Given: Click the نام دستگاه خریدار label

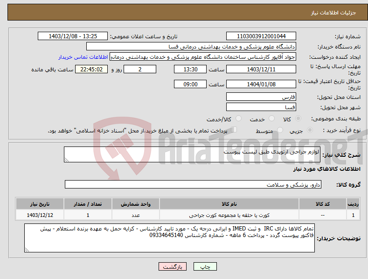Looking at the screenshot, I should click(x=339, y=47).
